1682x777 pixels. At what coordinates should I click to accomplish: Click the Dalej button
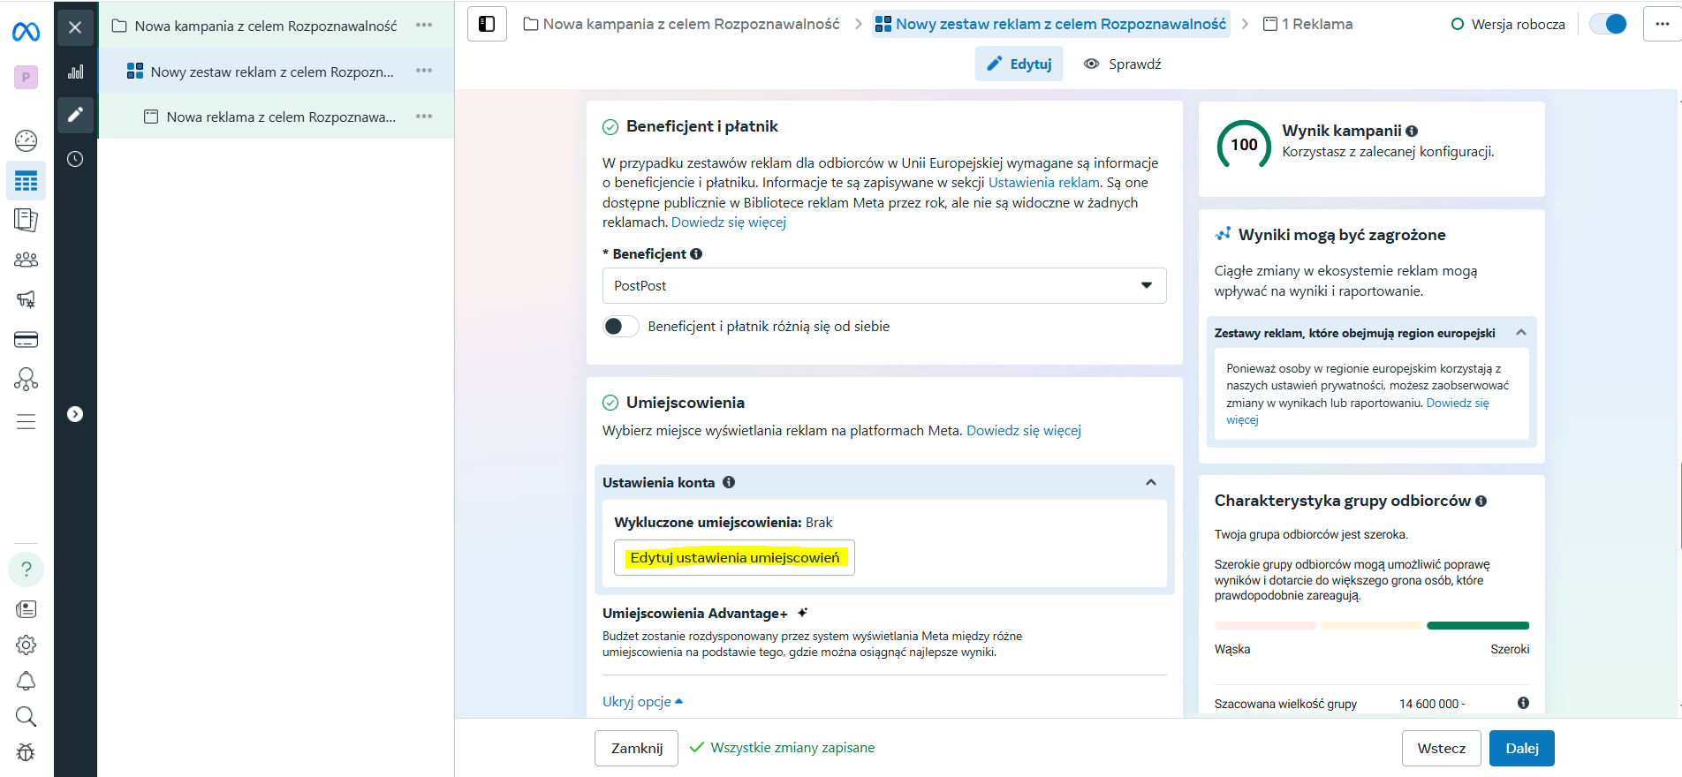click(x=1521, y=748)
